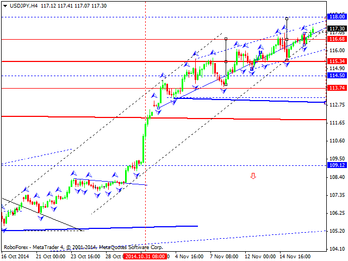Click the 4 Nov 16:00 time label
Screen dimensions: 348x261
[189, 256]
